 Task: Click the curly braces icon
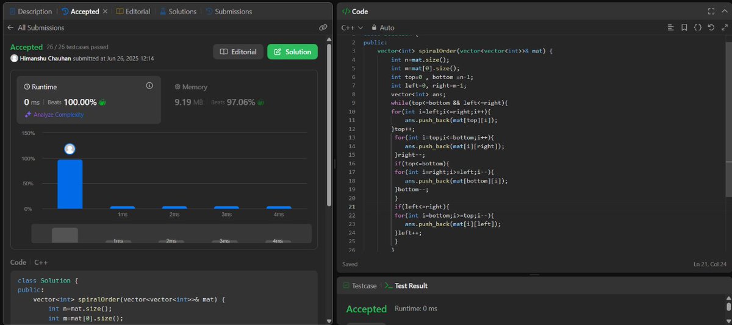698,27
